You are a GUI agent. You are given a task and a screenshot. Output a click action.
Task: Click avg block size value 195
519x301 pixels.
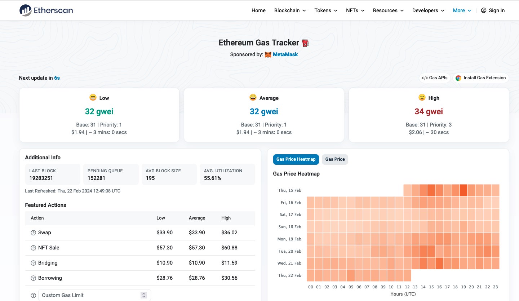150,178
